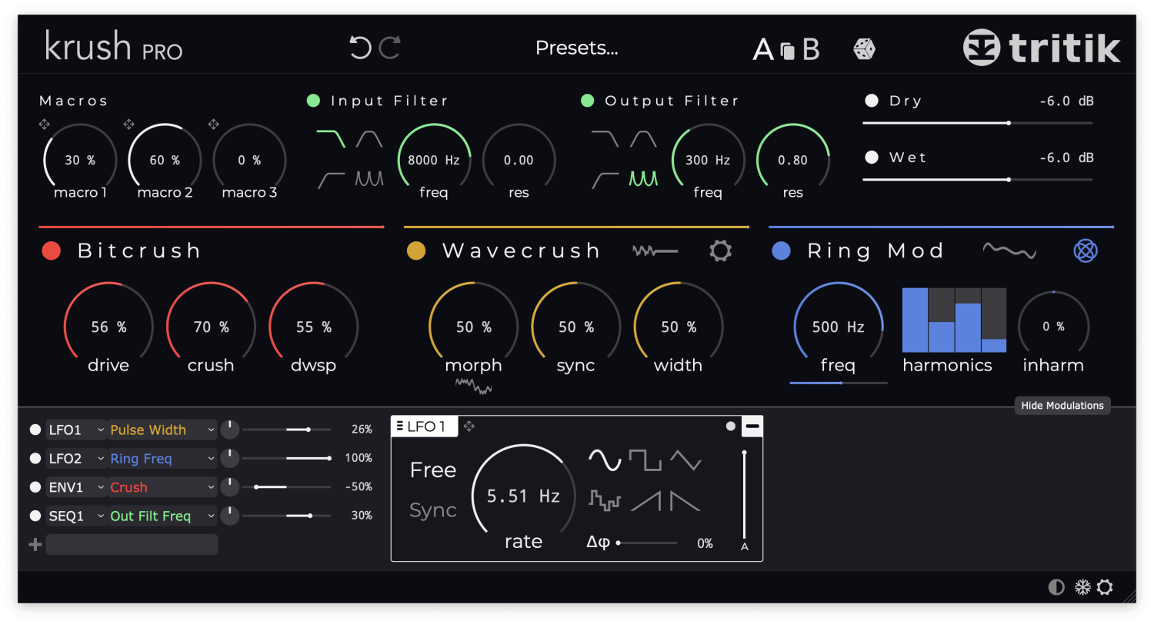Image resolution: width=1154 pixels, height=624 pixels.
Task: Open the Presets menu
Action: [x=576, y=48]
